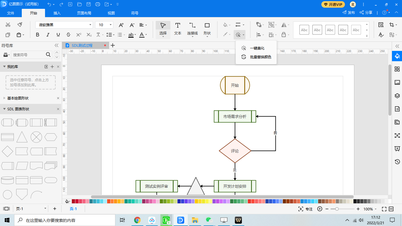Viewport: 402px width, 226px height.
Task: Toggle bold text formatting
Action: (x=37, y=35)
